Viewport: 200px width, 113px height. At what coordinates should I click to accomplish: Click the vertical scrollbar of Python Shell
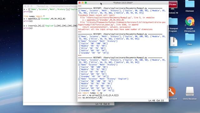tap(167, 62)
